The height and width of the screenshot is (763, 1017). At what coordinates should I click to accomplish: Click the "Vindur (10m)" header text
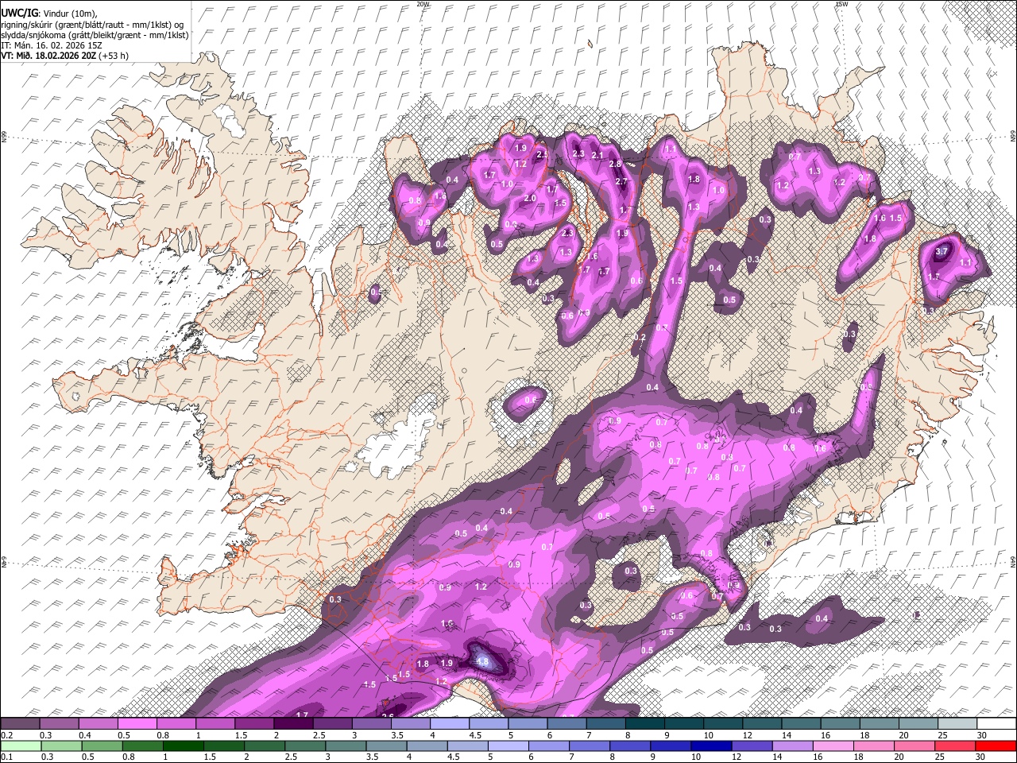tap(68, 13)
